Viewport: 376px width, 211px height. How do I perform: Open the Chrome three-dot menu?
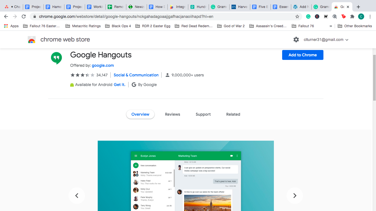[370, 16]
